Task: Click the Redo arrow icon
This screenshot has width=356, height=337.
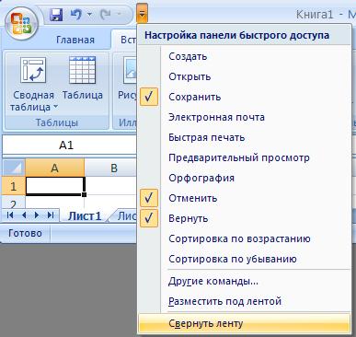Action: click(106, 14)
